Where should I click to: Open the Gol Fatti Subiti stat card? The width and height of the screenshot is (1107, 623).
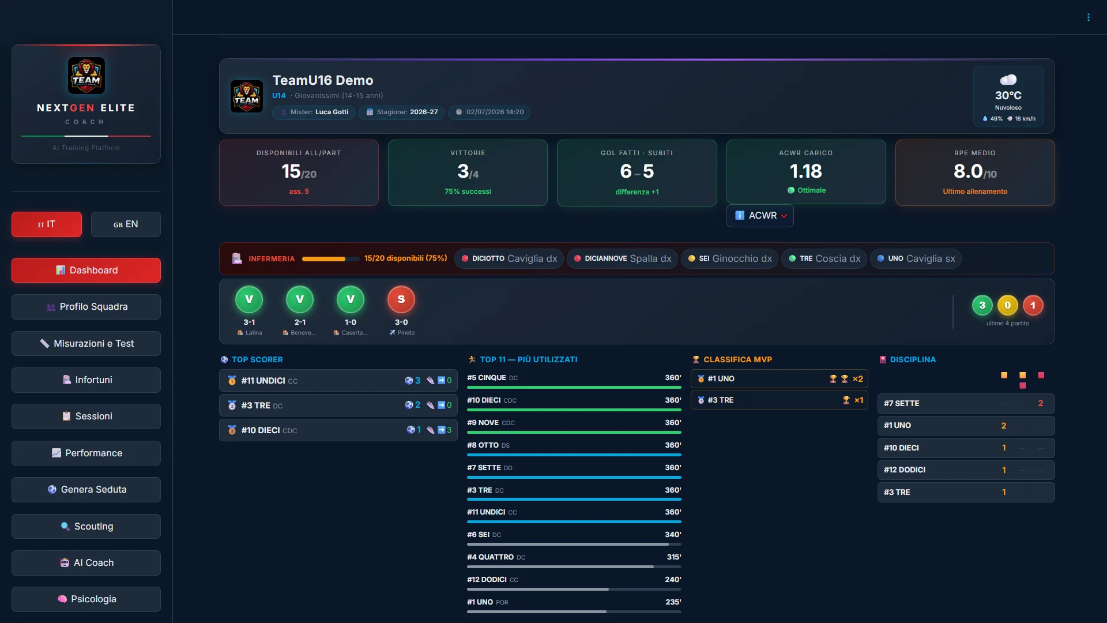[x=637, y=172]
